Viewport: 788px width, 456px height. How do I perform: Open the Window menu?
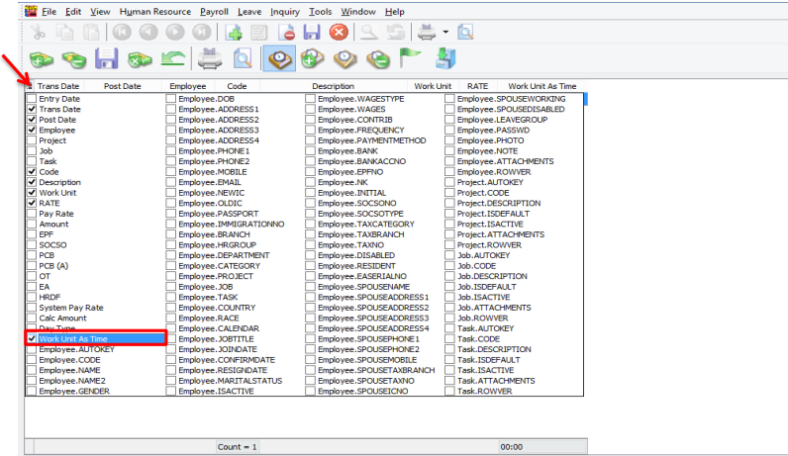coord(358,11)
